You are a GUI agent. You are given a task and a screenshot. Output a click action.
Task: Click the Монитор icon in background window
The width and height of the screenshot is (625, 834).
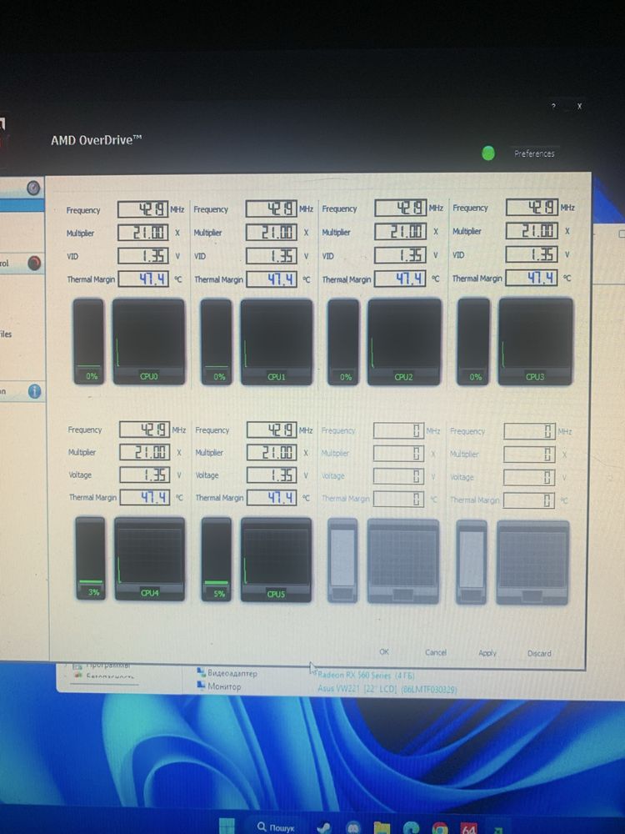[201, 686]
